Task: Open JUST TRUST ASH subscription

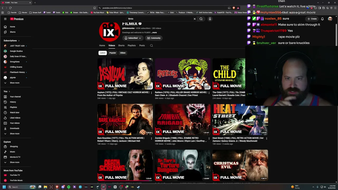Action: pos(16,46)
